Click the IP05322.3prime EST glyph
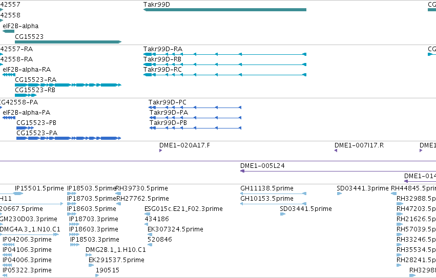436x278 pixels. pos(5,275)
